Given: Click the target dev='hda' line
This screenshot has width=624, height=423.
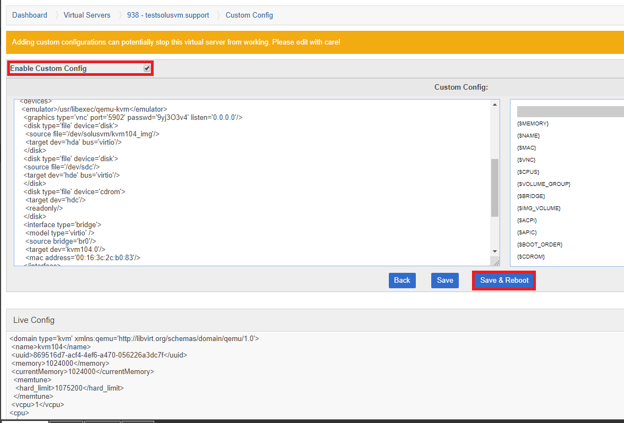Looking at the screenshot, I should pyautogui.click(x=74, y=142).
